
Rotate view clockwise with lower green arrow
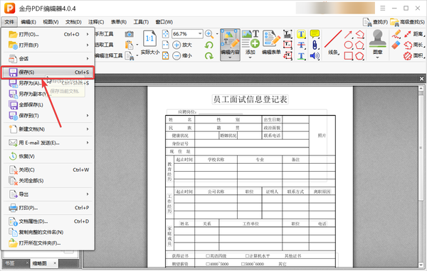[209, 55]
